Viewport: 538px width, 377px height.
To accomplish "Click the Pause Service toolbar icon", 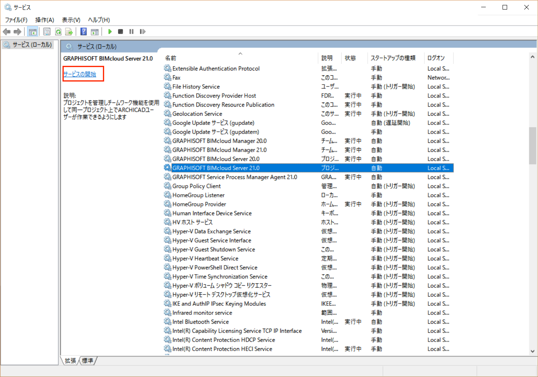I will [132, 32].
